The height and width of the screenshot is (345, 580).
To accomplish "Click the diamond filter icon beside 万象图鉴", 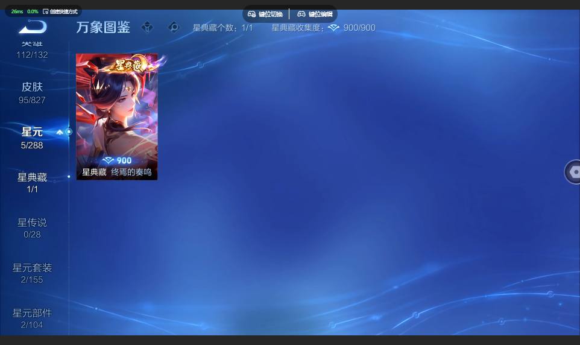I will [x=147, y=27].
